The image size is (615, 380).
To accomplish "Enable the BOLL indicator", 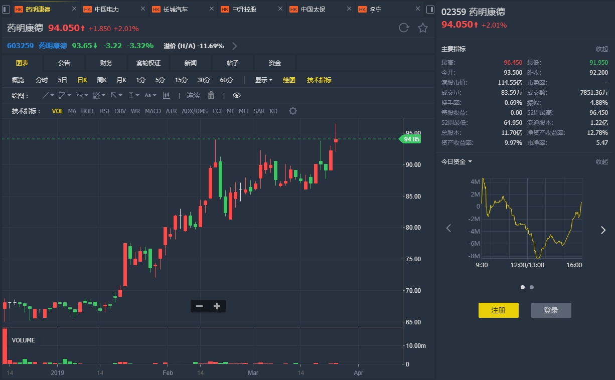I will point(88,111).
